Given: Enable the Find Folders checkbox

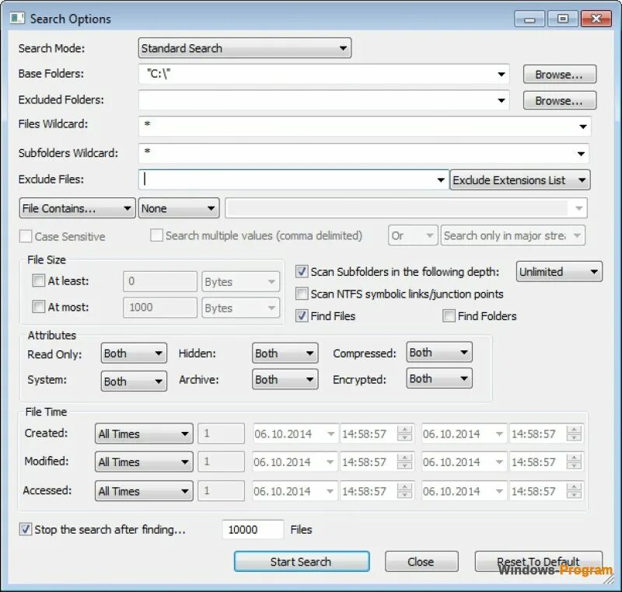Looking at the screenshot, I should (x=449, y=316).
